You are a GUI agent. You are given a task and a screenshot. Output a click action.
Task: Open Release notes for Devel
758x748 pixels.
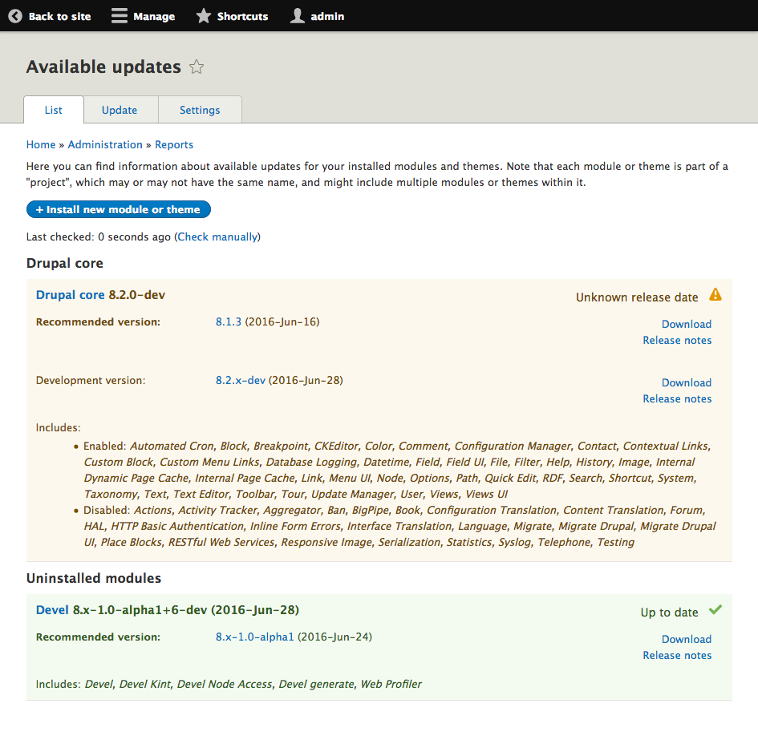tap(677, 655)
